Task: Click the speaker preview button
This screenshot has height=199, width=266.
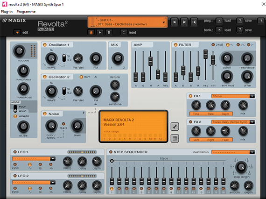Action: tap(194, 22)
